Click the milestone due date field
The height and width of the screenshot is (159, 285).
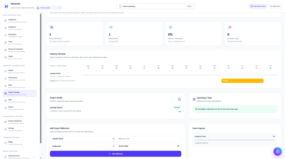(x=149, y=146)
